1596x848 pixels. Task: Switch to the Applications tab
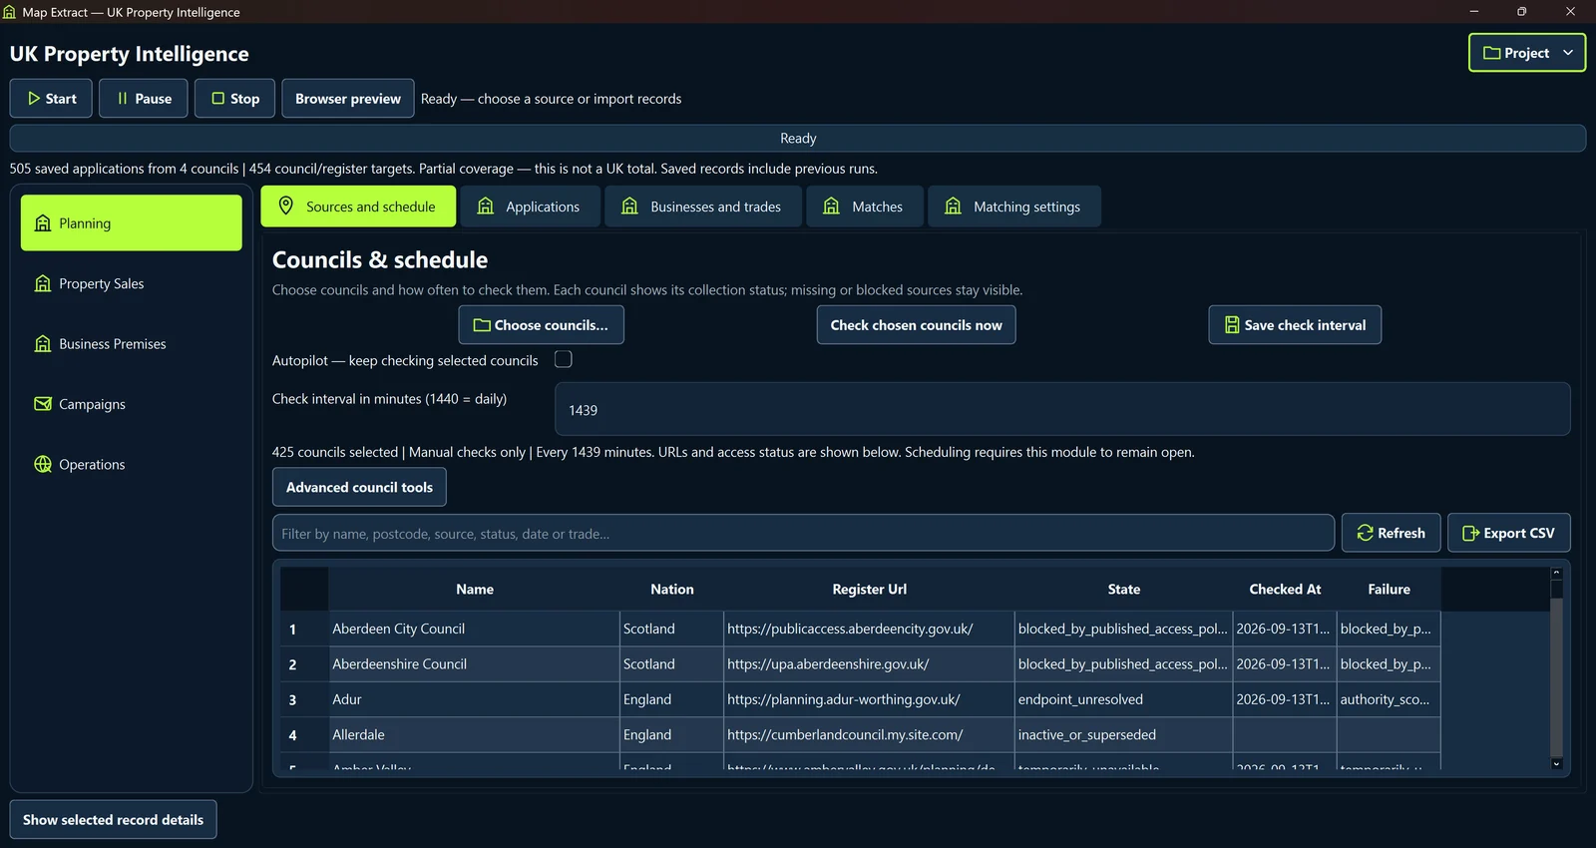tap(530, 207)
